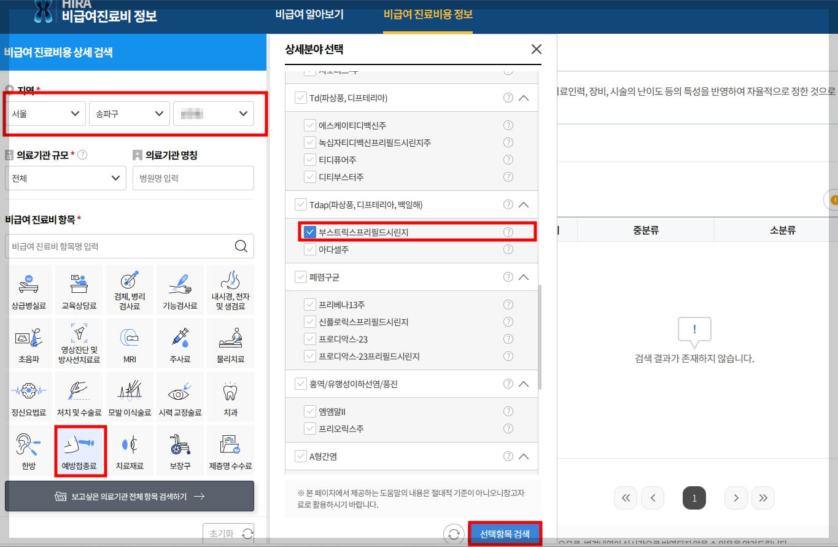Open the 서울 region dropdown

point(45,114)
